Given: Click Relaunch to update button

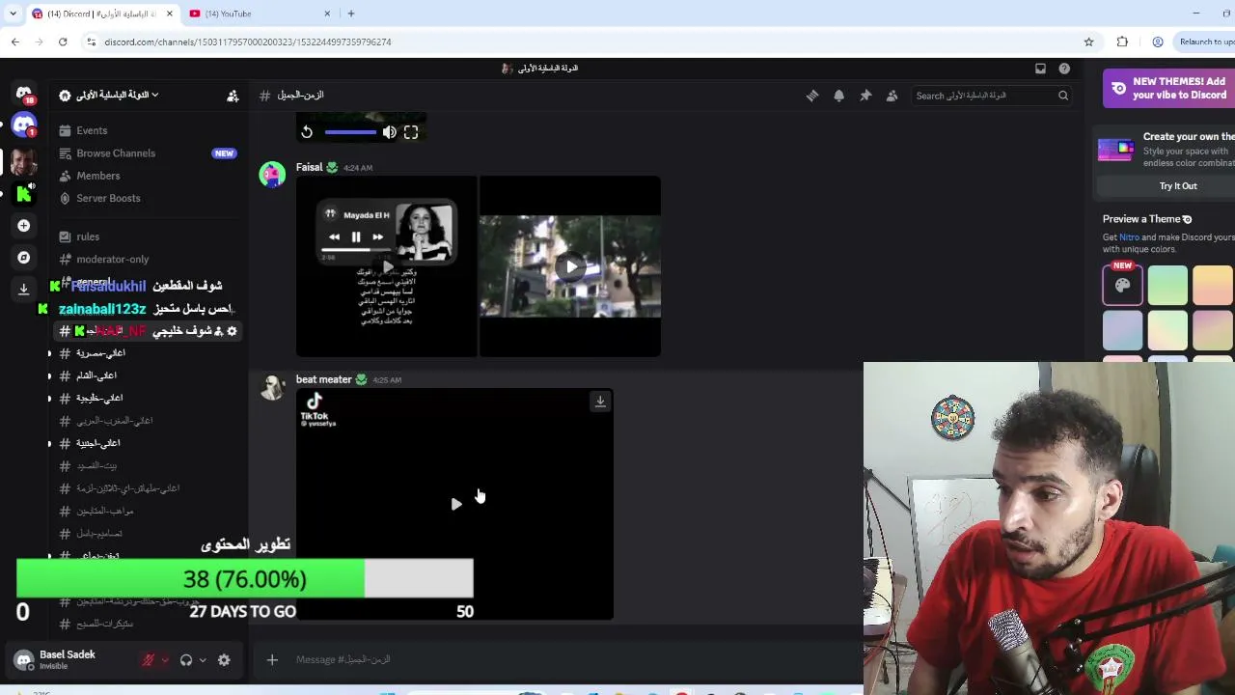Looking at the screenshot, I should pos(1203,42).
